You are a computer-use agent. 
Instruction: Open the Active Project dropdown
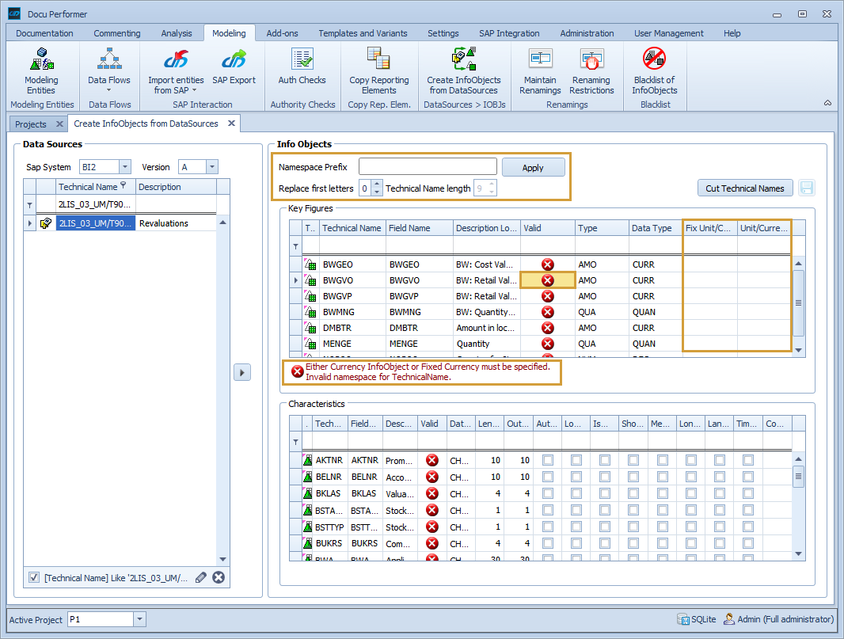click(x=139, y=619)
